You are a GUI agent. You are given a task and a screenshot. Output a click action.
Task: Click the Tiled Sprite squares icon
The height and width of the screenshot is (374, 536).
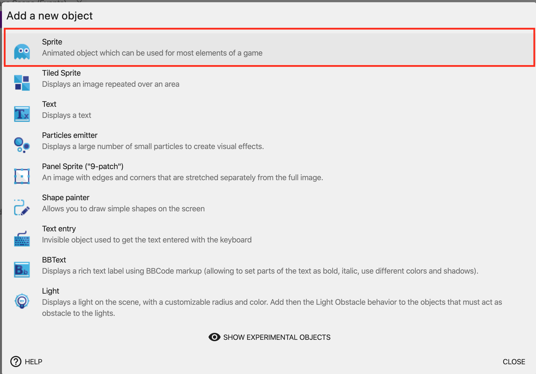coord(22,83)
